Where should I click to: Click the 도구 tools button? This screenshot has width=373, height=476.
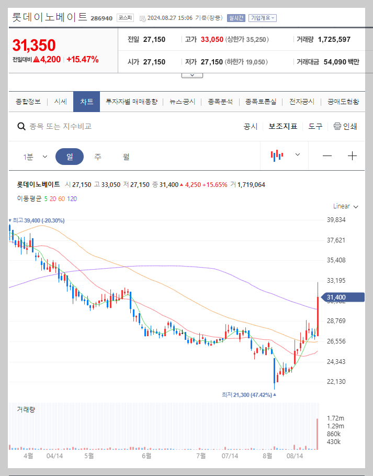315,126
